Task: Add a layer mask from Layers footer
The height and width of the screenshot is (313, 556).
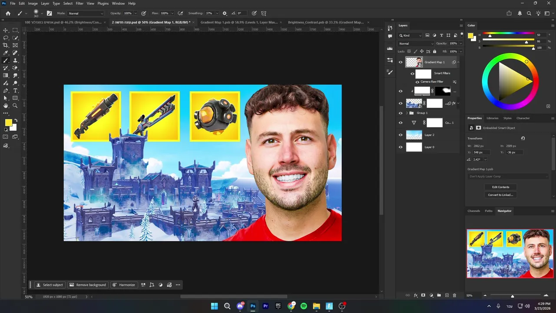Action: (423, 295)
